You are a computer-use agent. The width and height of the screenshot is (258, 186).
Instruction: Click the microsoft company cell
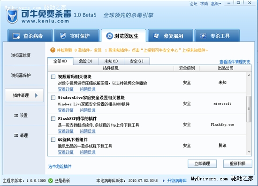point(222,104)
